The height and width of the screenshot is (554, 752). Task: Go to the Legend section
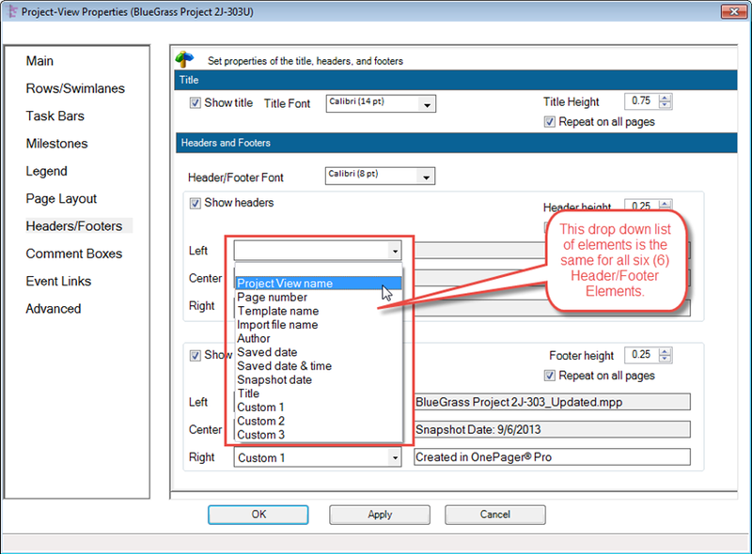click(x=46, y=172)
